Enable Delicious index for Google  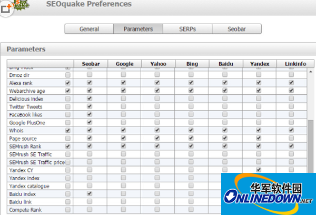pyautogui.click(x=123, y=99)
